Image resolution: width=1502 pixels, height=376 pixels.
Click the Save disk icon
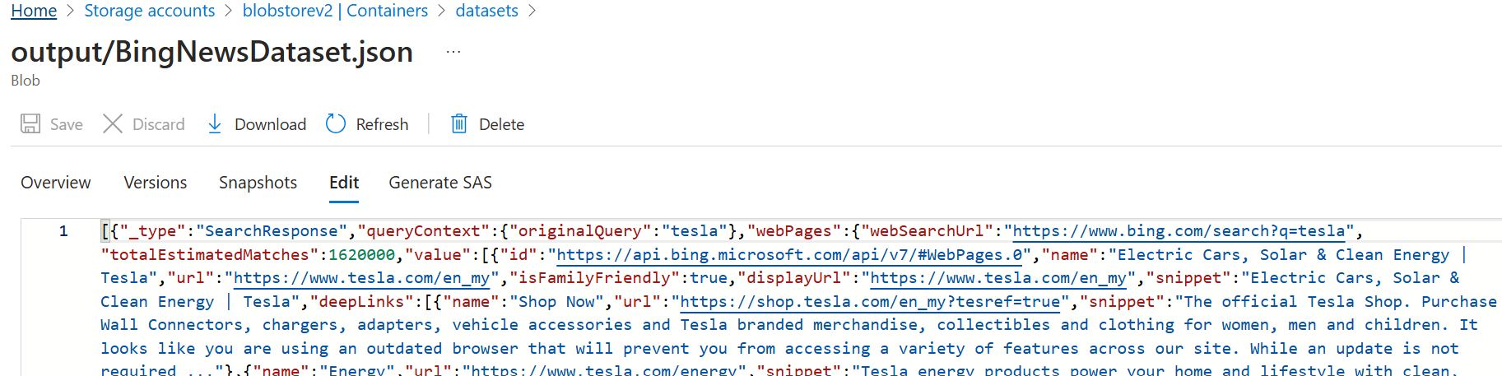[x=30, y=124]
